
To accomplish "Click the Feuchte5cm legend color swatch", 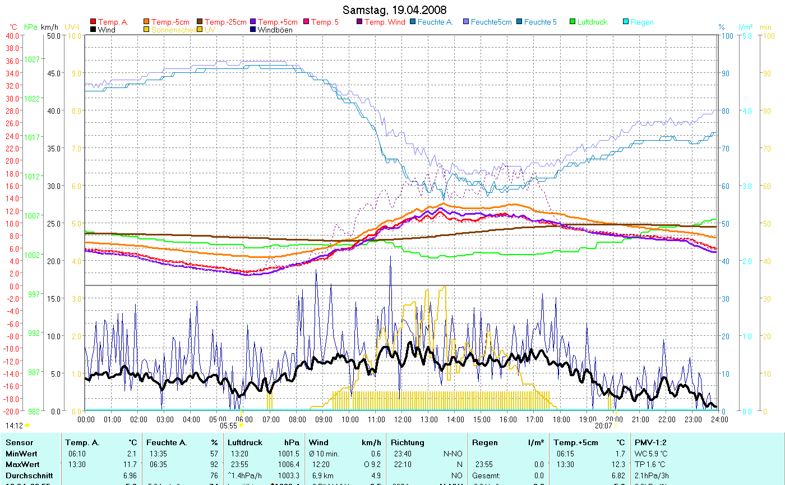I will 466,22.
